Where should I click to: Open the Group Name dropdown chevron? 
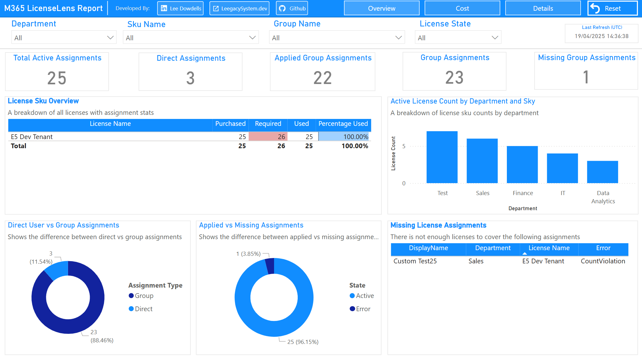(398, 38)
